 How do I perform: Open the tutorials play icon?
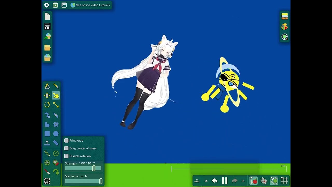point(55,5)
